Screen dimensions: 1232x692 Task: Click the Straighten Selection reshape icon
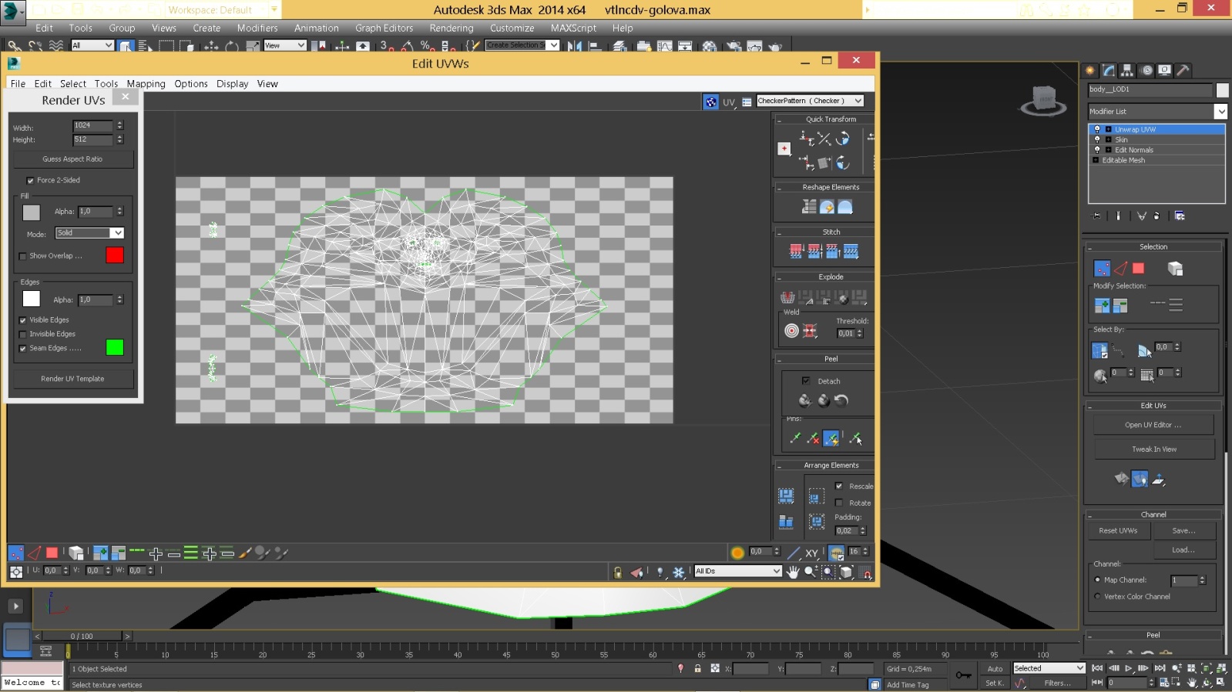[x=808, y=206]
